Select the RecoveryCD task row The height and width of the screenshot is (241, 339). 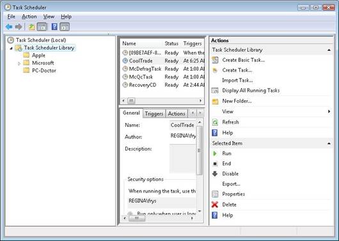[x=162, y=85]
